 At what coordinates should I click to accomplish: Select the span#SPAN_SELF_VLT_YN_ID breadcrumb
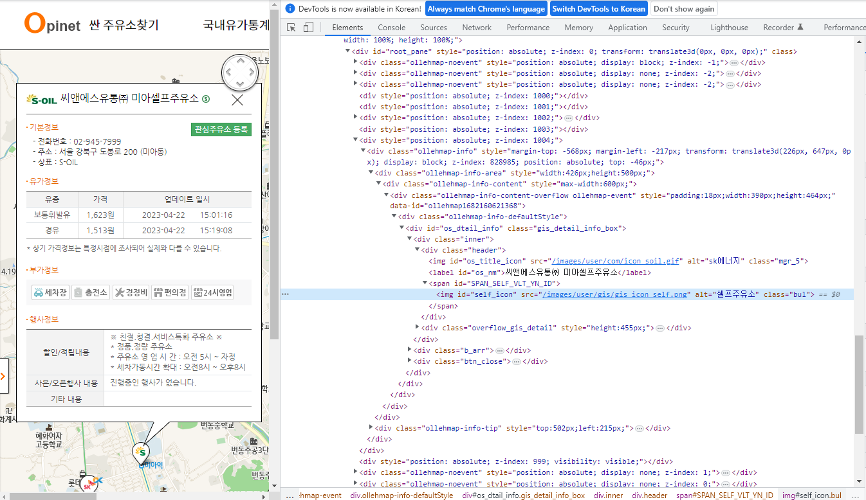(724, 496)
